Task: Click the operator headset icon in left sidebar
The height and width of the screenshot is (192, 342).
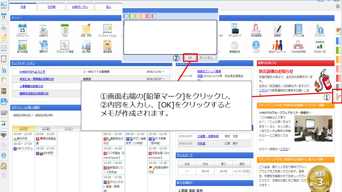Action: (4, 166)
